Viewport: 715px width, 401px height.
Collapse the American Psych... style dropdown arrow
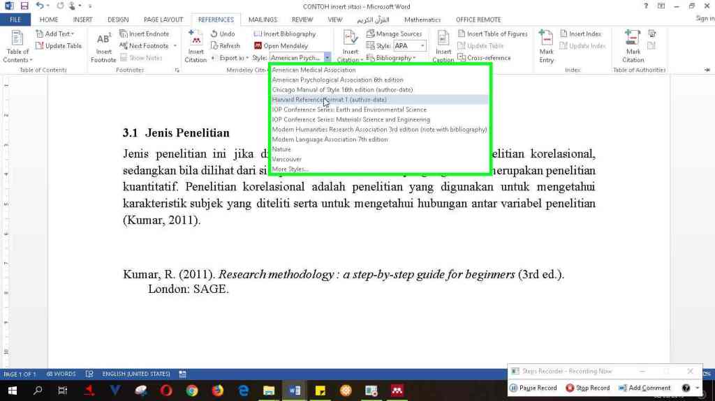(327, 58)
